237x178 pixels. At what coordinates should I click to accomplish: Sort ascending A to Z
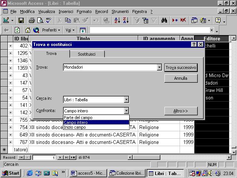[117, 20]
